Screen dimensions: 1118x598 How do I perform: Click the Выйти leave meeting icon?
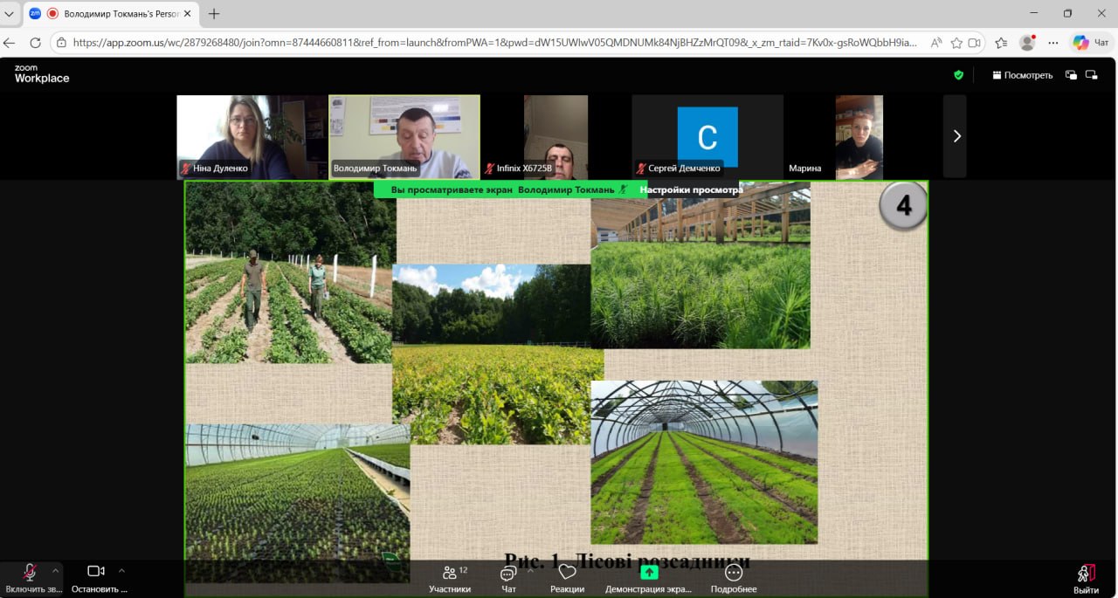pos(1086,574)
